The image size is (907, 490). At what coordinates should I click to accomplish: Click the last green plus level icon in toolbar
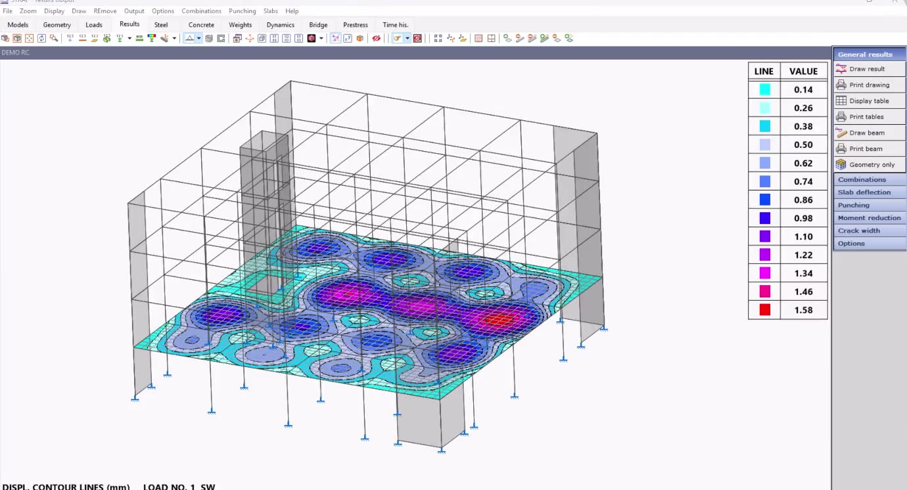(569, 38)
